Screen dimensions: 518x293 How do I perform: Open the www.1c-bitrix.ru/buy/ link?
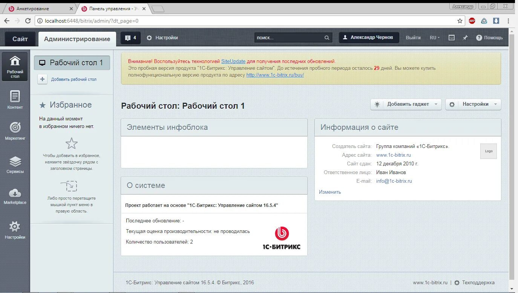coord(275,75)
